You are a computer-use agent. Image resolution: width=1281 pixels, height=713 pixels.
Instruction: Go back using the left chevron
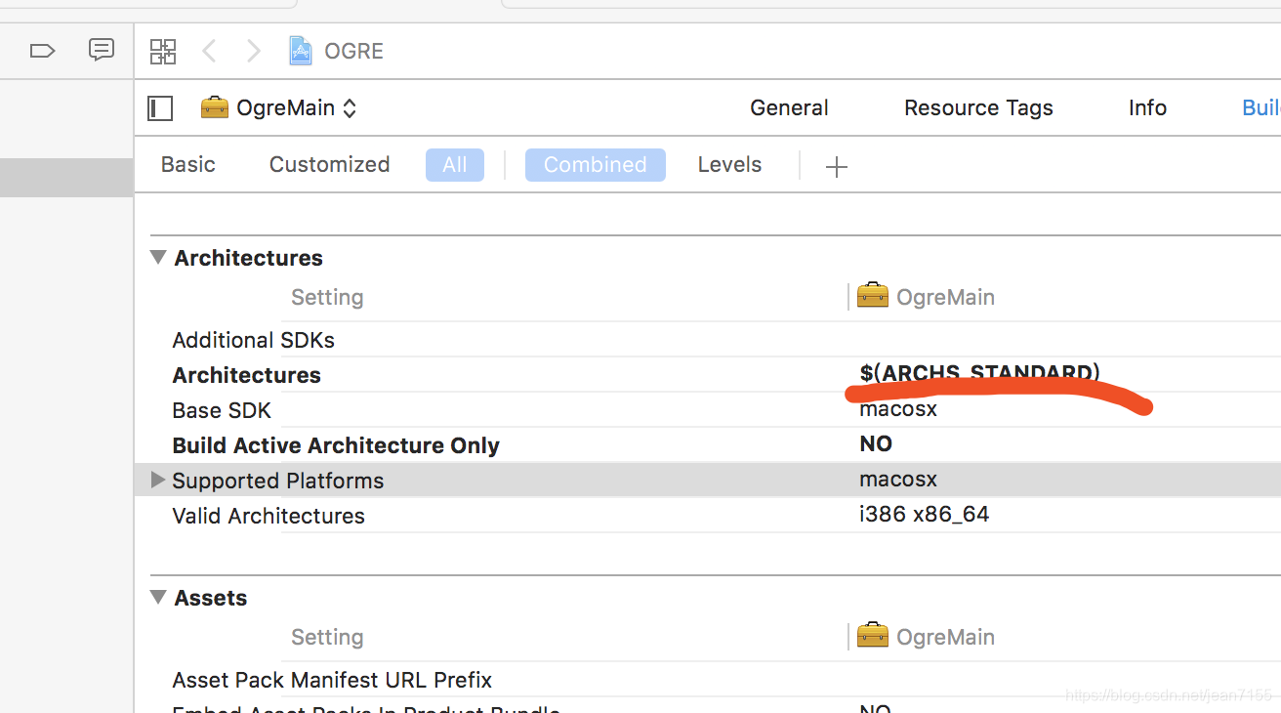point(208,51)
